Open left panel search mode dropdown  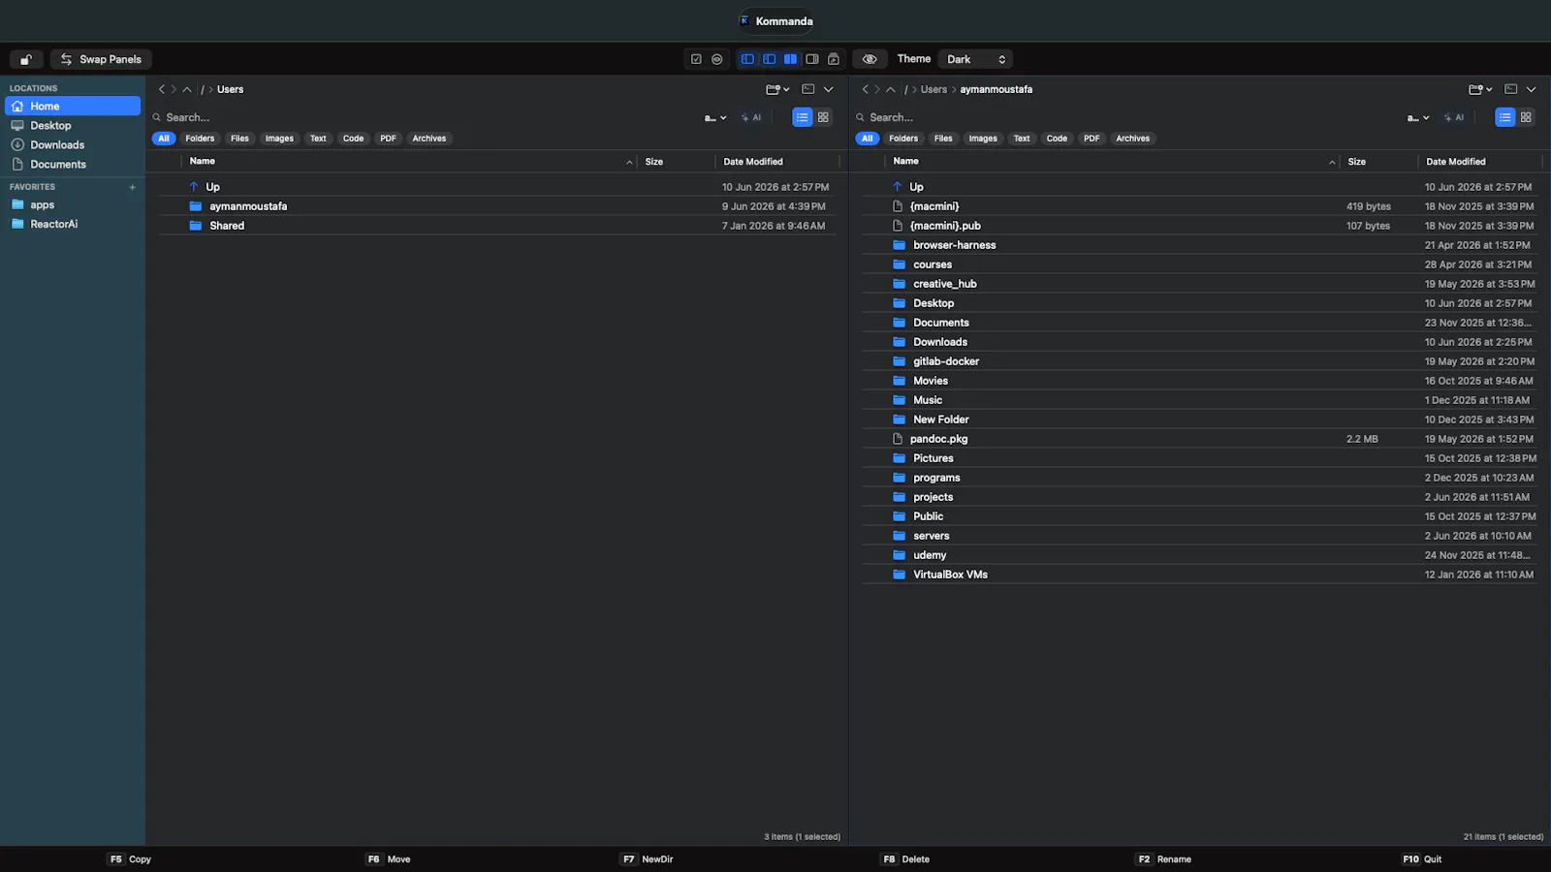pyautogui.click(x=715, y=117)
